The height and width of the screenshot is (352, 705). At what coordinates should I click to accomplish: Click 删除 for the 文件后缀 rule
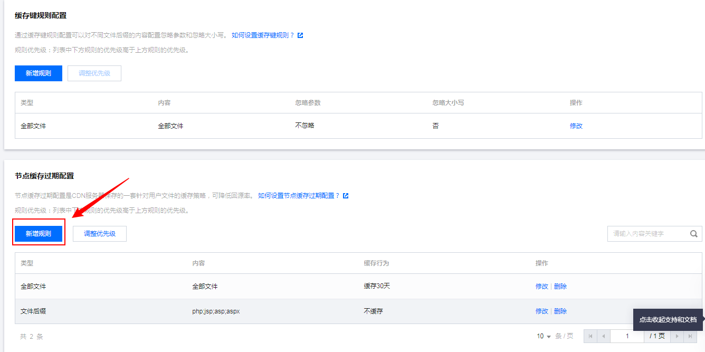click(x=560, y=311)
